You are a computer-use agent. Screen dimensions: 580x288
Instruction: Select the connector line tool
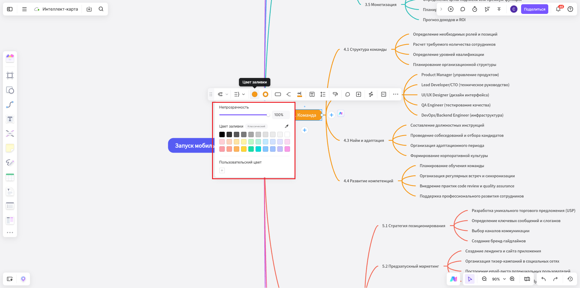coord(10,105)
